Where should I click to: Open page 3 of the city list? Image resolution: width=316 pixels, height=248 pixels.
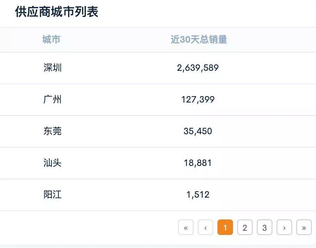point(265,228)
